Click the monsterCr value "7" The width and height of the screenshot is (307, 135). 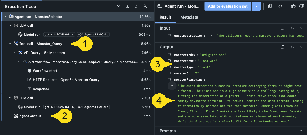coord(196,73)
